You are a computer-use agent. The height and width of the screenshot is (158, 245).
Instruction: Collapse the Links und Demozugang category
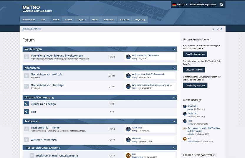pyautogui.click(x=174, y=98)
